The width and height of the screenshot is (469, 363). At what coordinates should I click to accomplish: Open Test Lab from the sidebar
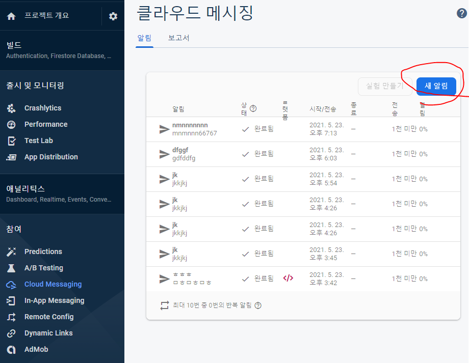coord(39,141)
